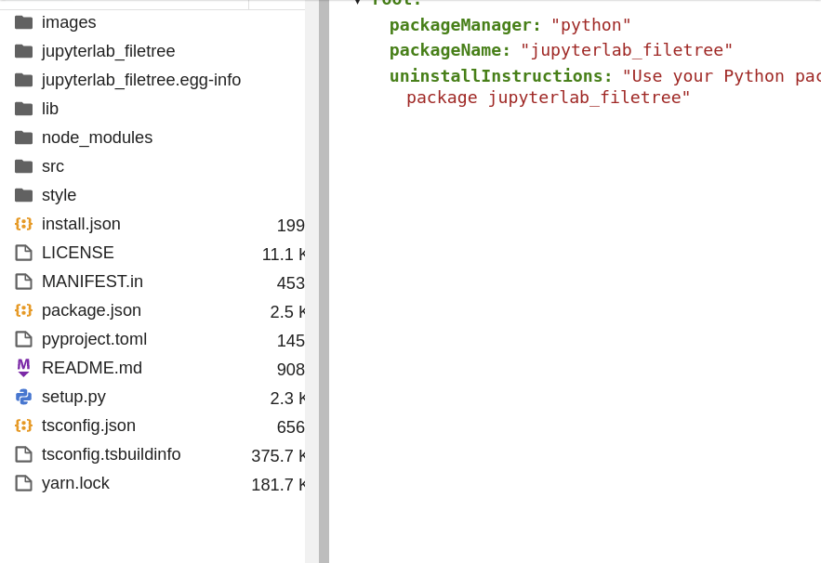Open the style folder
This screenshot has width=821, height=563.
[x=59, y=195]
